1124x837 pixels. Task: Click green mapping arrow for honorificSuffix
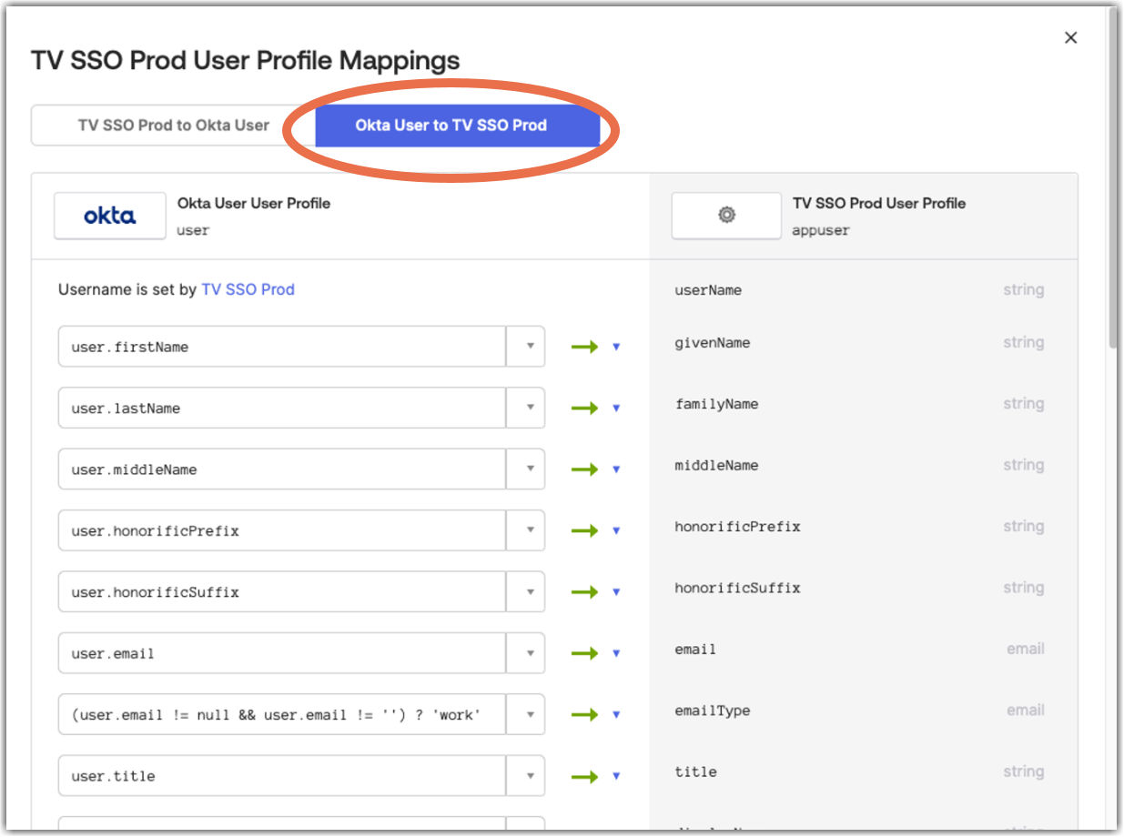584,591
